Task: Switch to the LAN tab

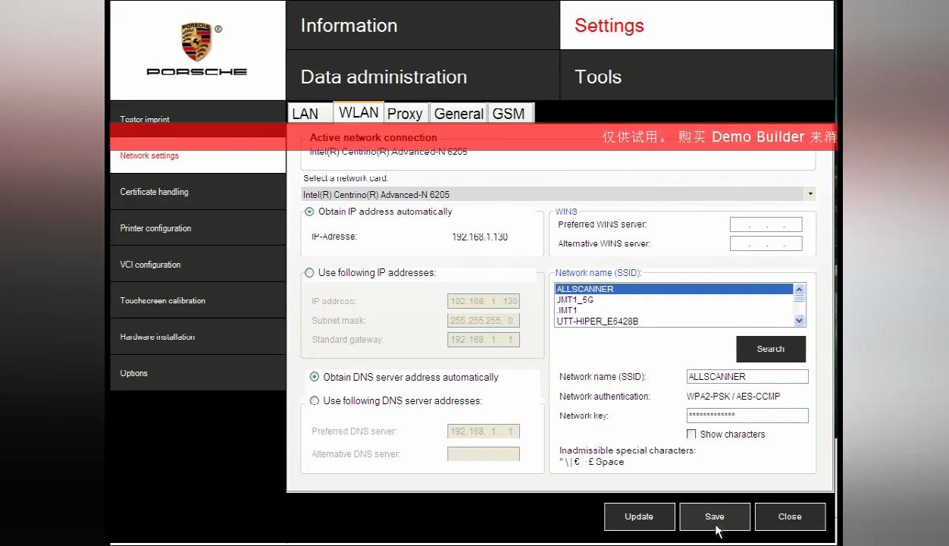Action: (x=305, y=114)
